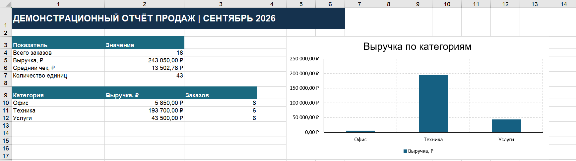Select column header 3
This screenshot has height=161, width=576.
tap(221, 4)
